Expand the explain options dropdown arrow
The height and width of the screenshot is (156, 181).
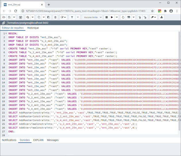click(x=134, y=17)
